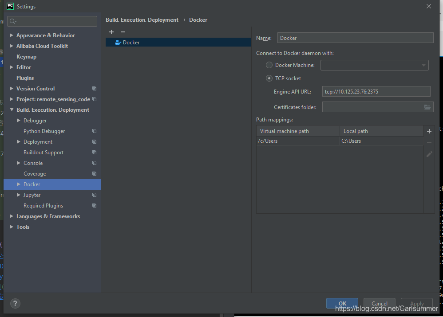This screenshot has width=443, height=317.
Task: Click the Docker breadcrumb label
Action: pos(198,20)
